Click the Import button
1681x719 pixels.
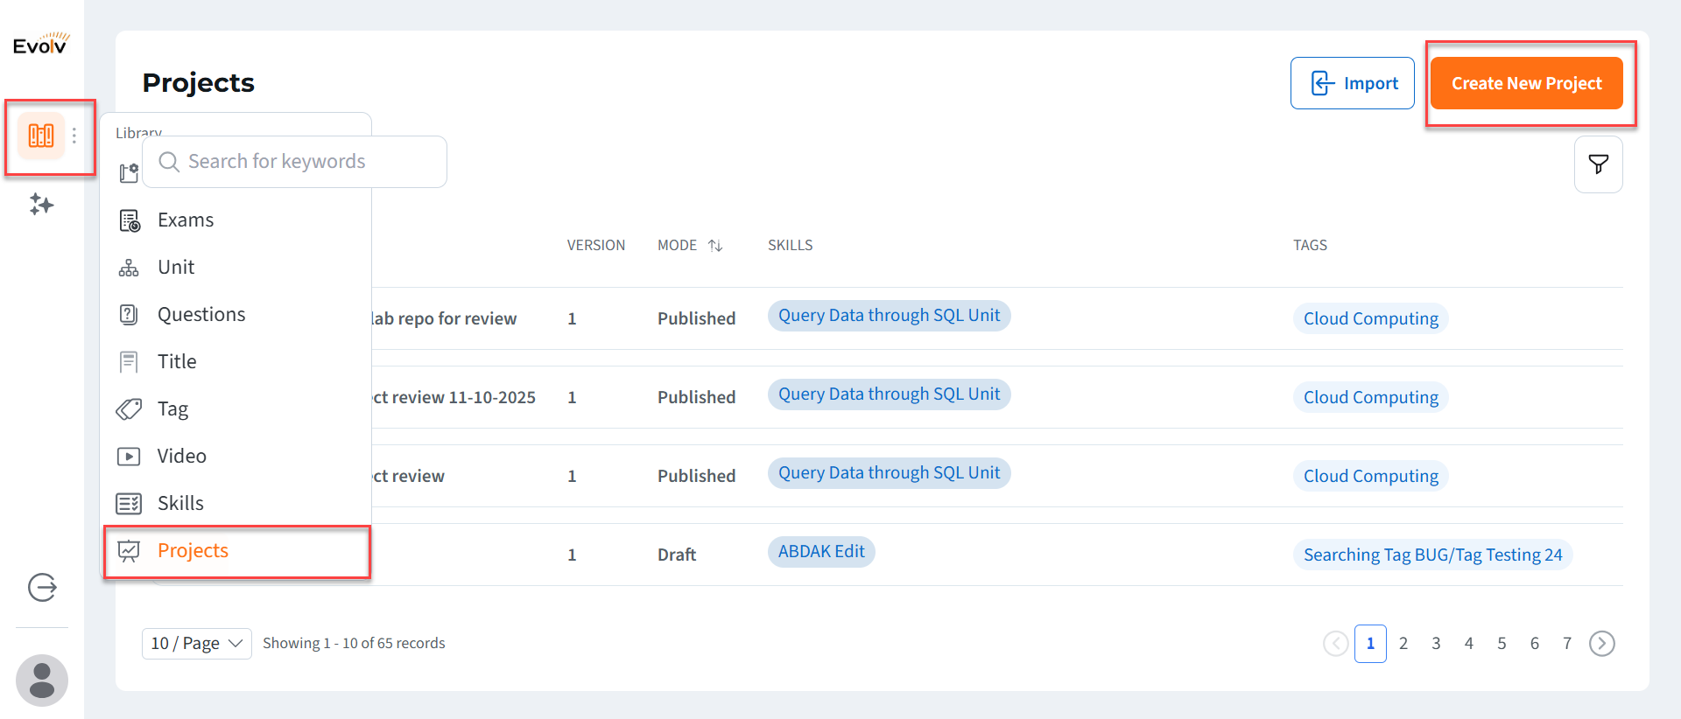click(x=1352, y=84)
